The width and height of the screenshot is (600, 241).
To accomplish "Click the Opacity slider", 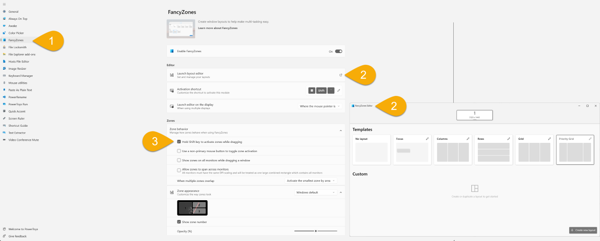I will 316,231.
